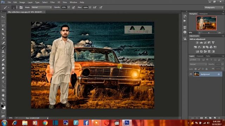The image size is (225, 126).
Task: Switch to the Paths tab
Action: 208,56
